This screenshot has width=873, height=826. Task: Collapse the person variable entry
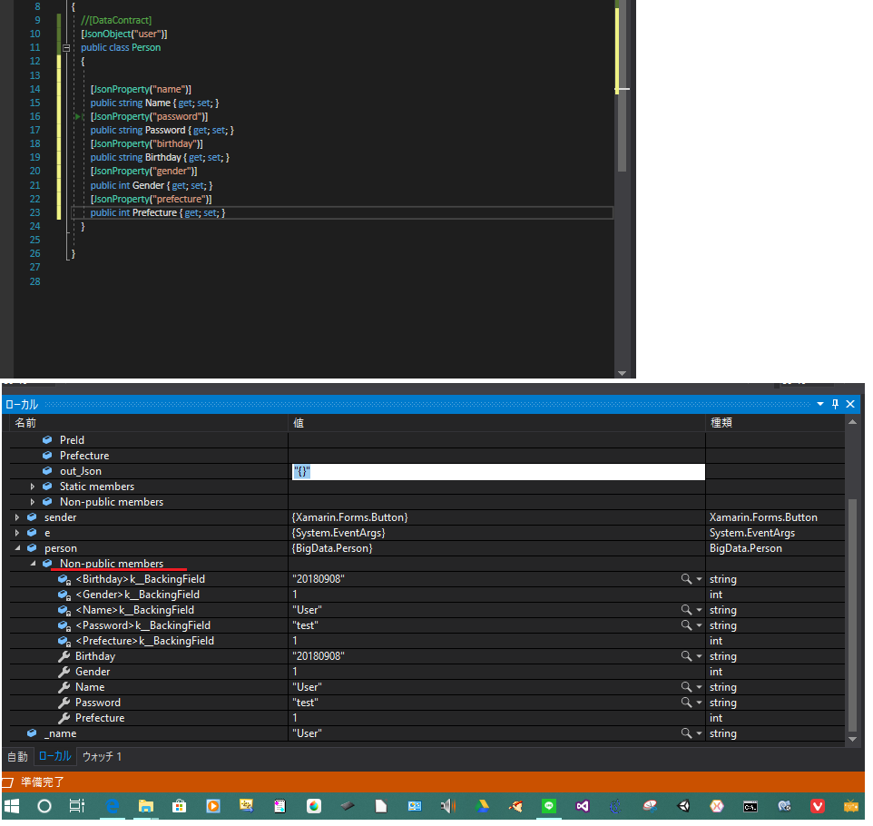[17, 547]
